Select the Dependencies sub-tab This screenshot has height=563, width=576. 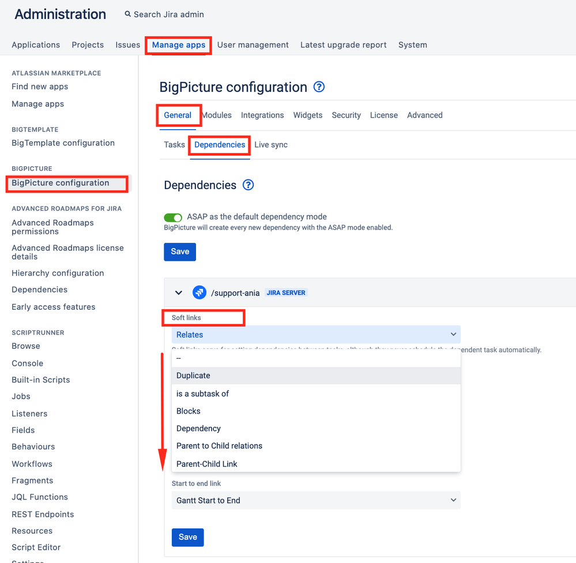[x=220, y=144]
